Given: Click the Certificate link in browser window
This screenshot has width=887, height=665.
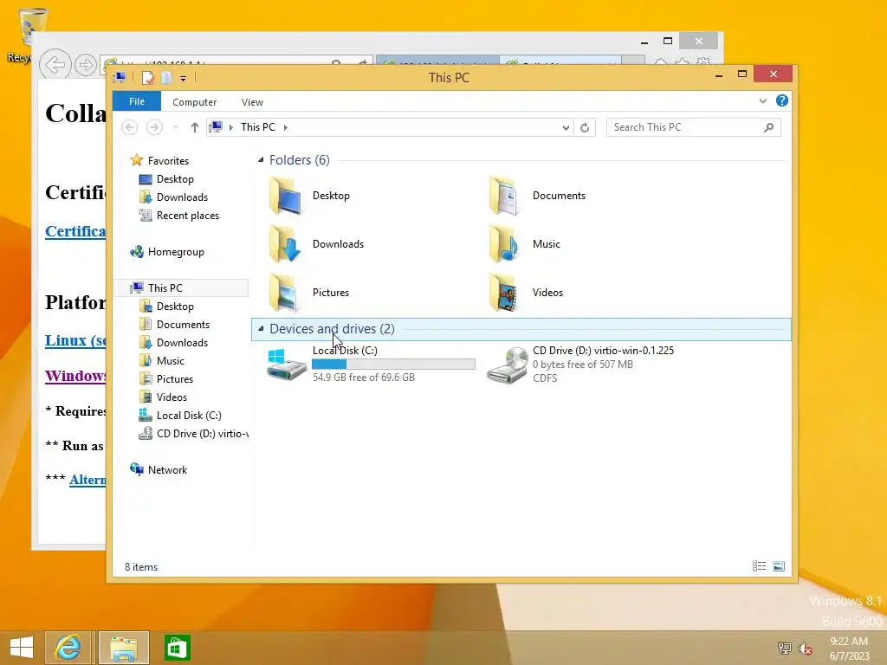Looking at the screenshot, I should (75, 231).
